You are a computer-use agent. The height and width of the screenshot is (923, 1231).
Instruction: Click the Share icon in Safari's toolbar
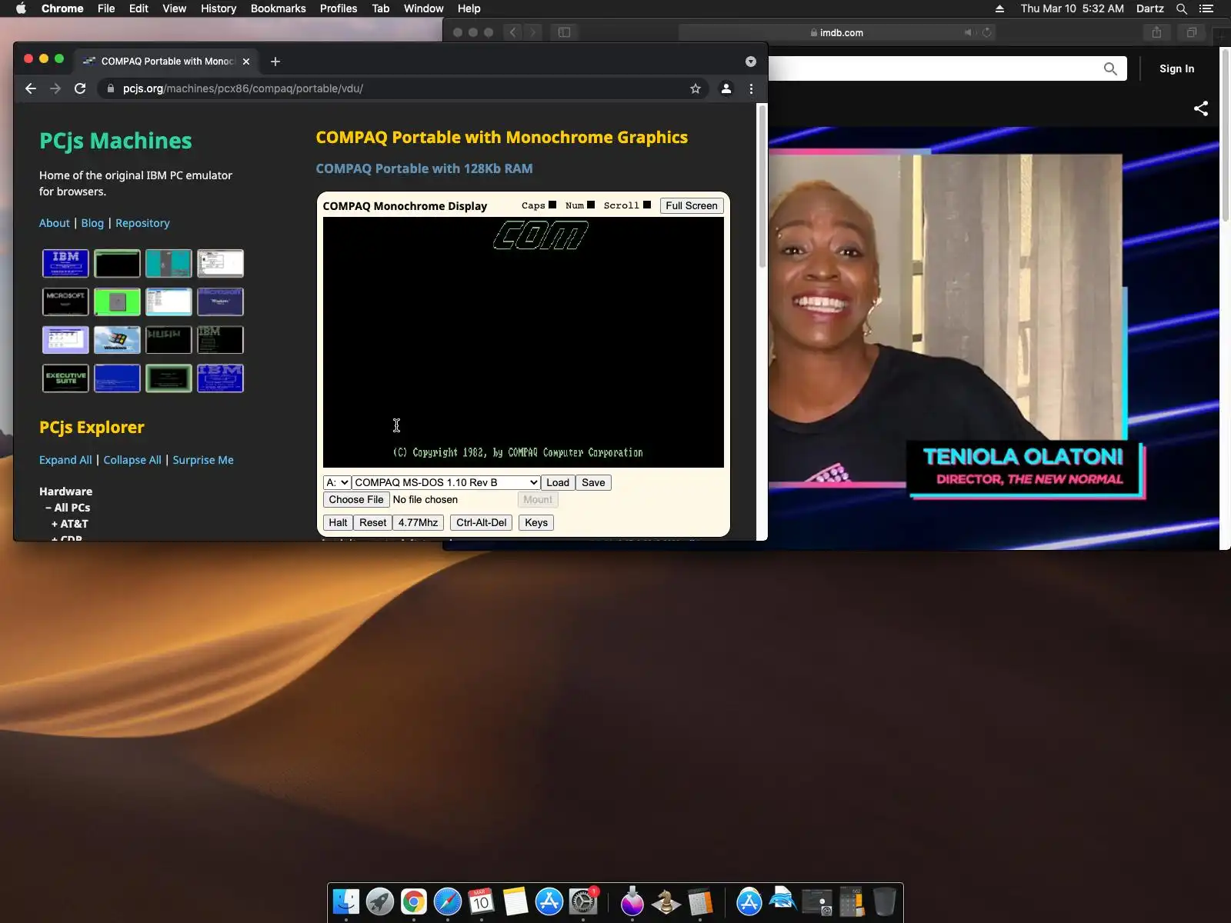point(1156,32)
